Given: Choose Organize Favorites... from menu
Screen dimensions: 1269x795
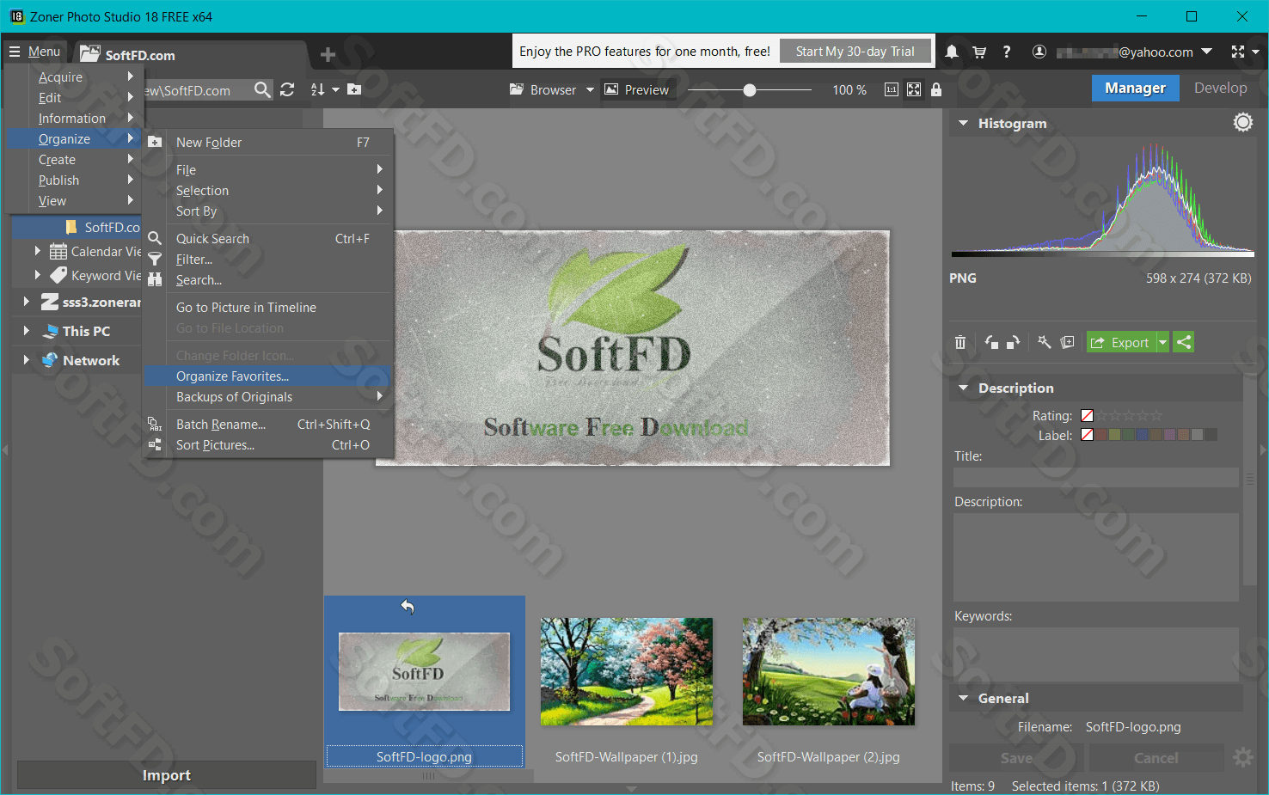Looking at the screenshot, I should point(267,376).
